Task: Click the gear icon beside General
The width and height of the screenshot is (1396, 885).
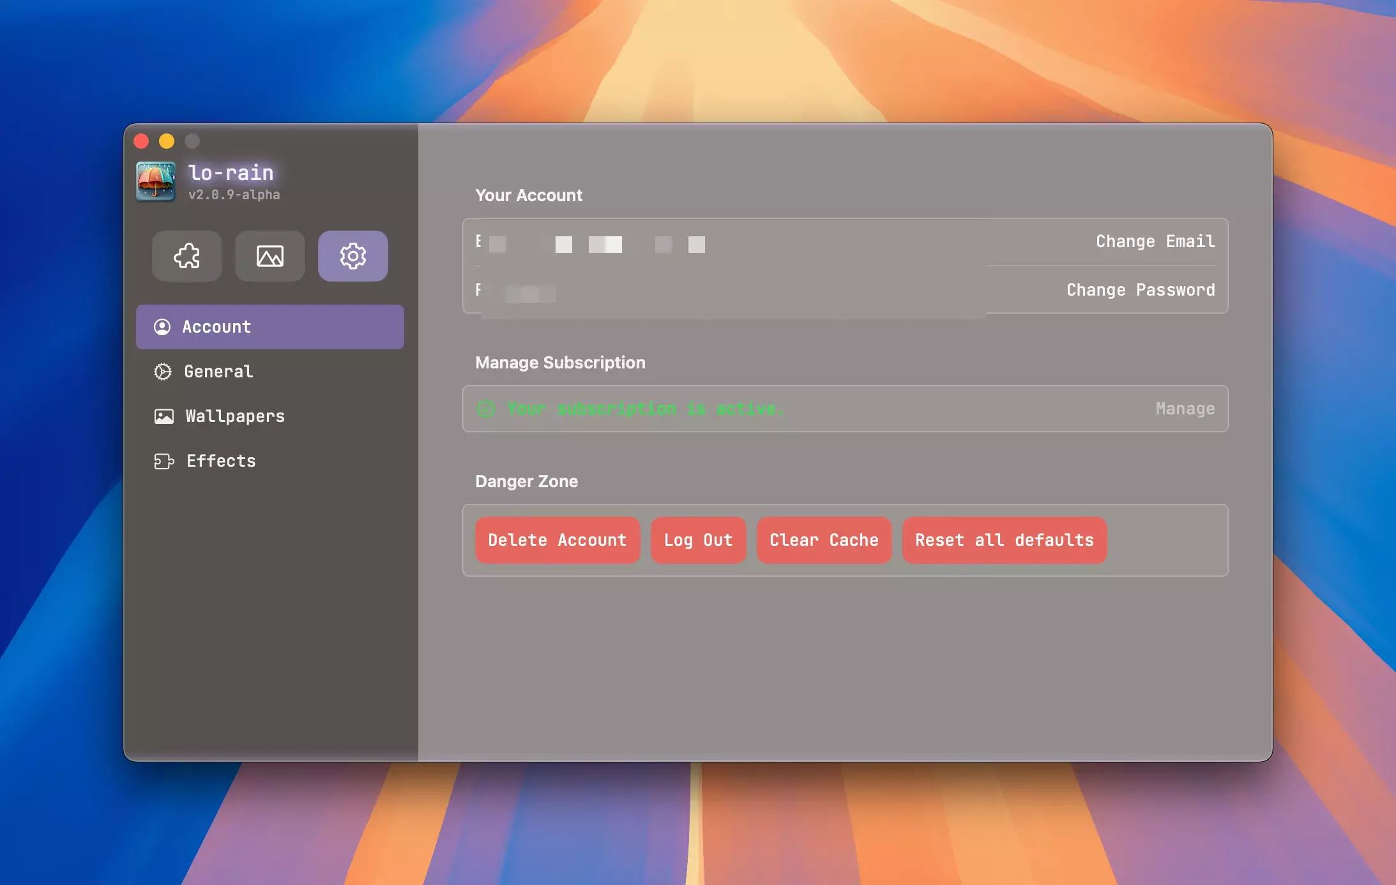Action: pyautogui.click(x=163, y=372)
